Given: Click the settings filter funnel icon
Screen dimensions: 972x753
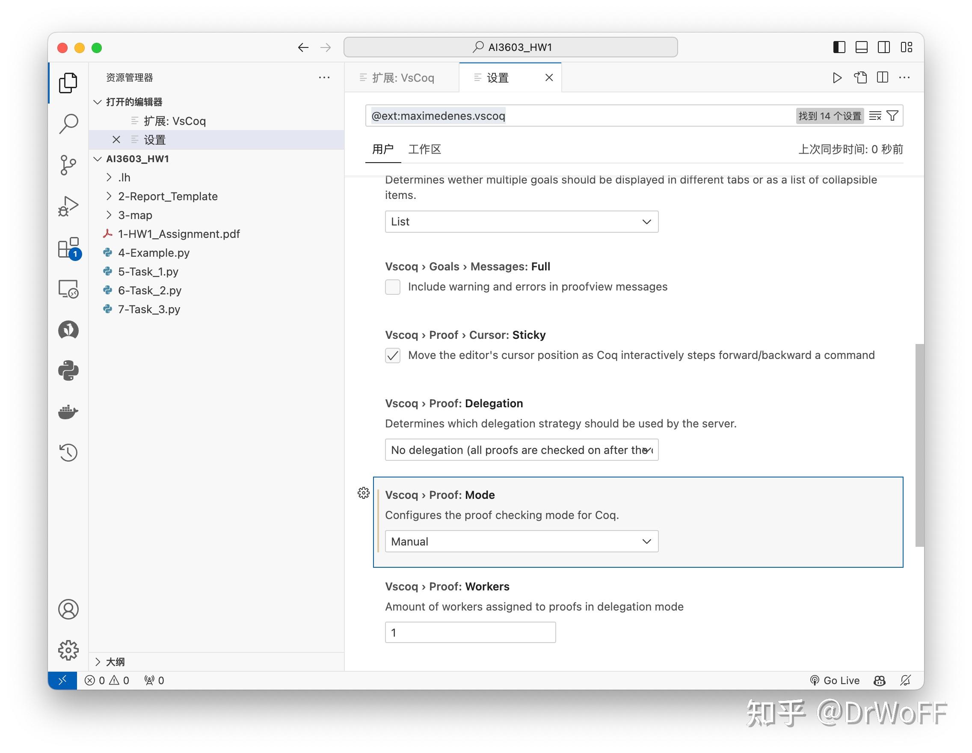Looking at the screenshot, I should point(892,116).
